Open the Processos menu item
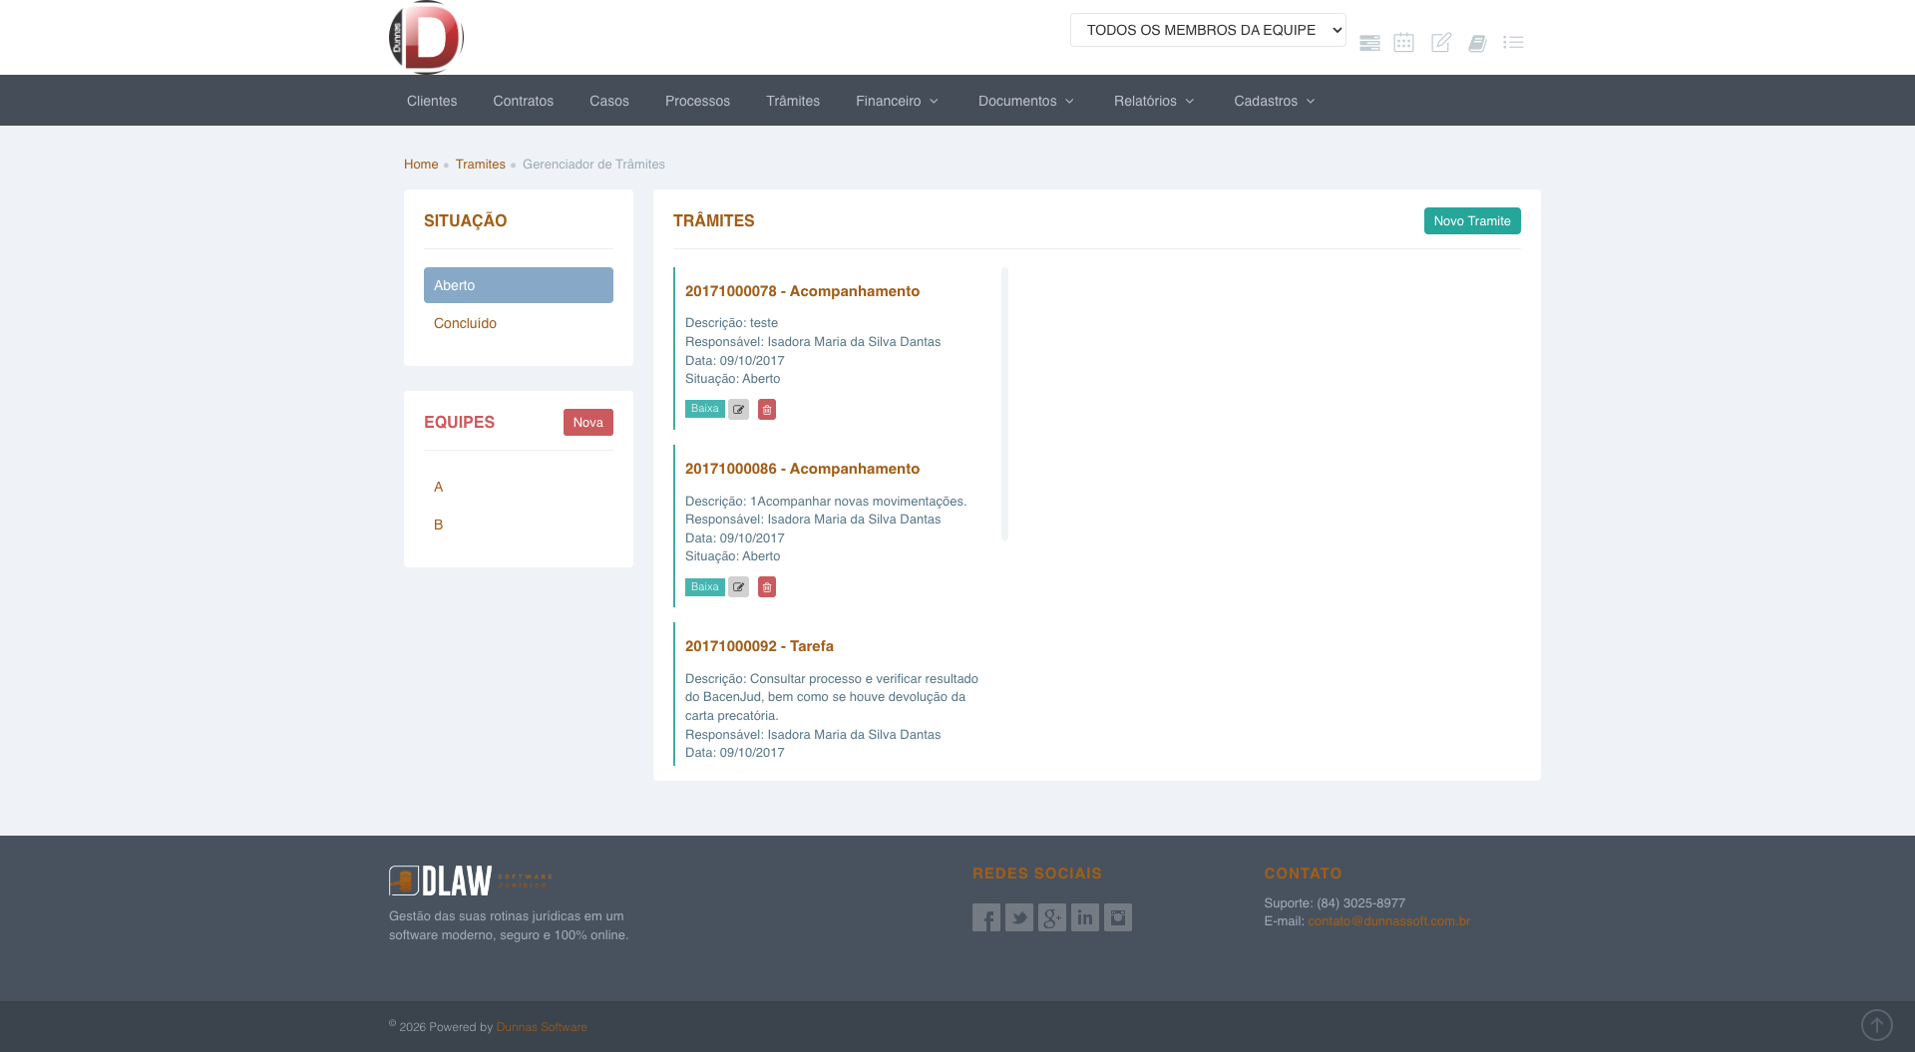This screenshot has width=1915, height=1052. pyautogui.click(x=697, y=101)
